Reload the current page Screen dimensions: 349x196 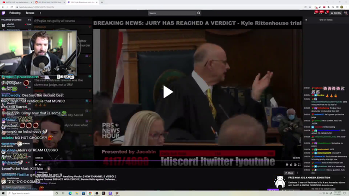[11, 7]
